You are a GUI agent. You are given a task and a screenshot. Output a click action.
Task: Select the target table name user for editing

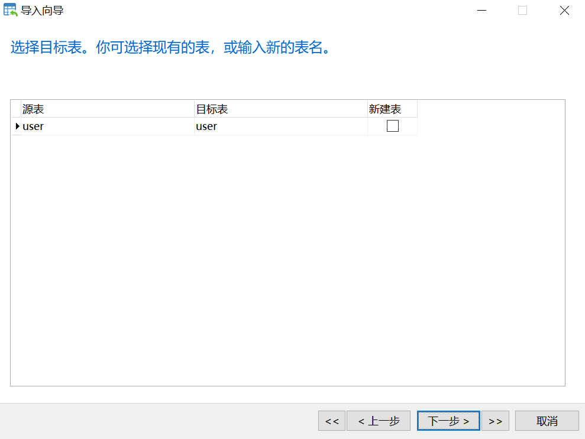(206, 126)
